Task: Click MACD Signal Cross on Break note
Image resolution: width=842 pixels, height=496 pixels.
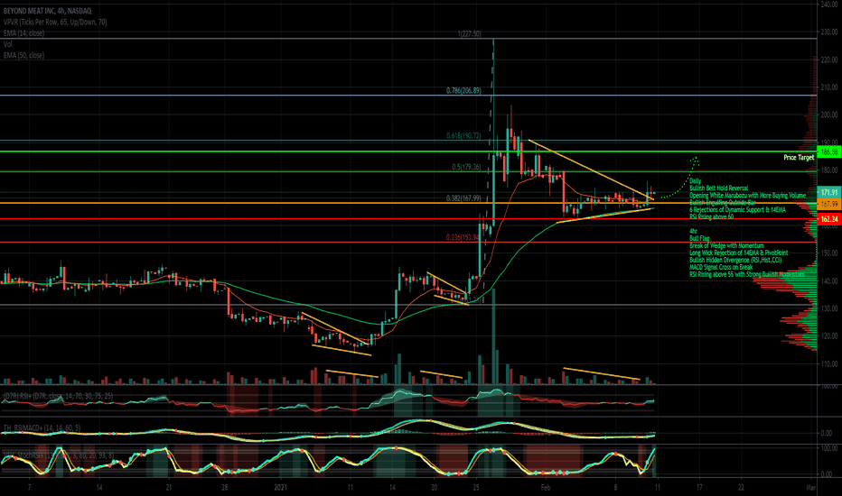Action: (721, 267)
